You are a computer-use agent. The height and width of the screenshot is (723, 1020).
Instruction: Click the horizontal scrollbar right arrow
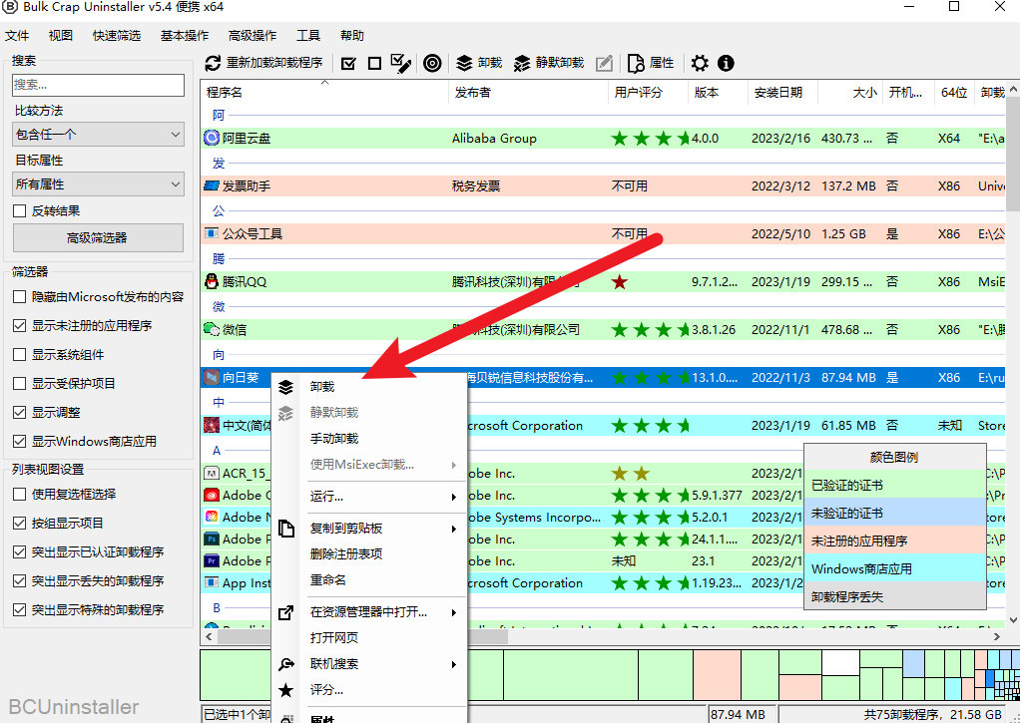[x=997, y=636]
